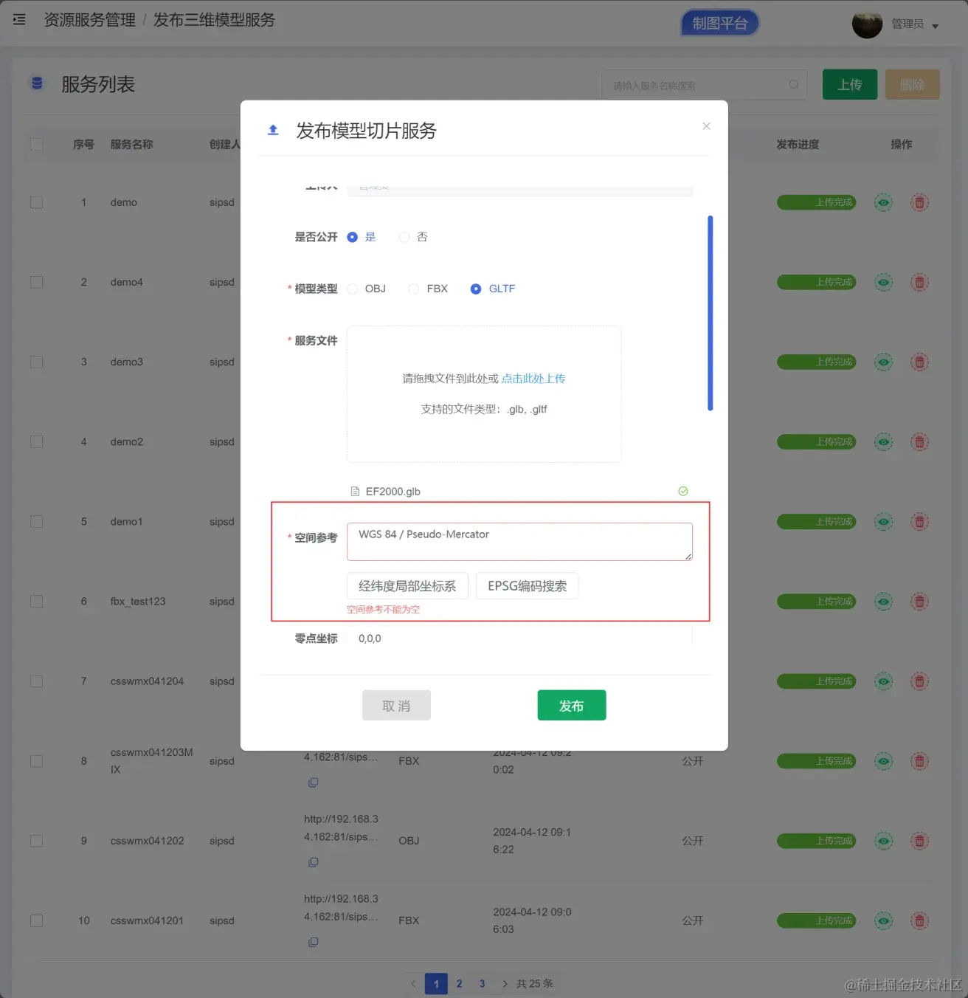The height and width of the screenshot is (998, 968).
Task: Click current pagination page 1
Action: [436, 983]
